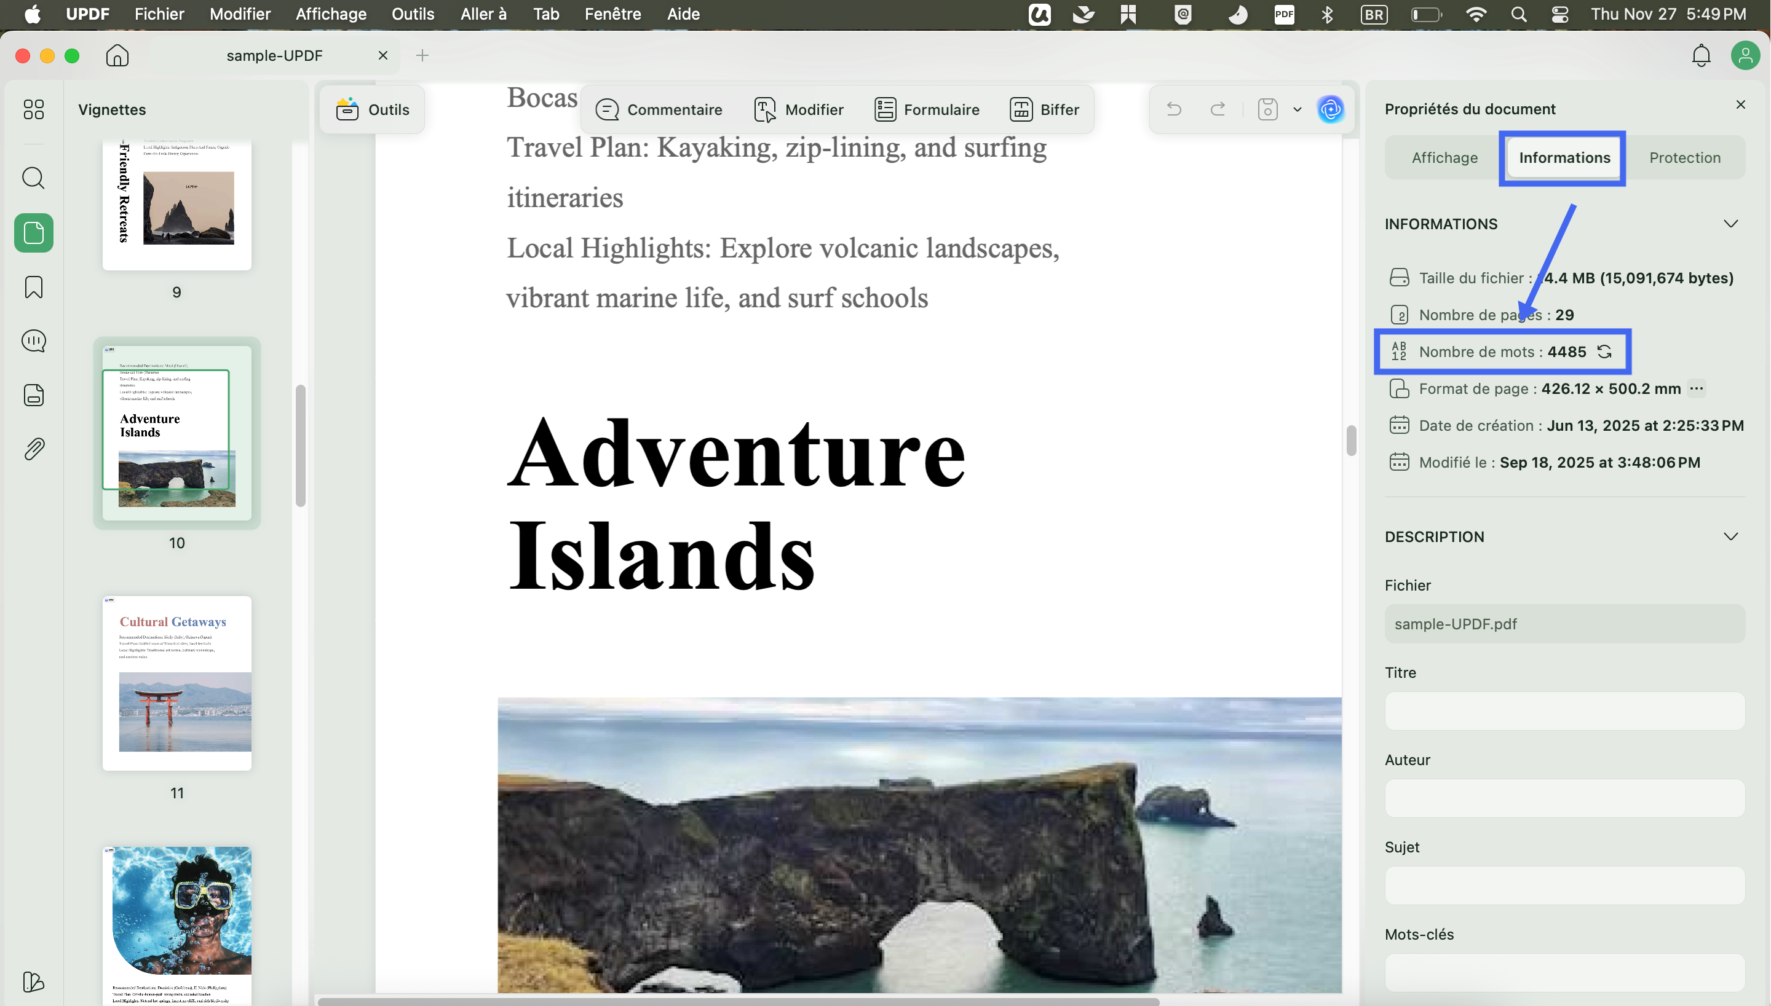
Task: Select the Thumbnails panel icon in sidebar
Action: pyautogui.click(x=33, y=233)
